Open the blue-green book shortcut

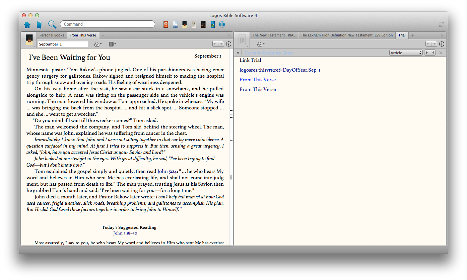213,24
